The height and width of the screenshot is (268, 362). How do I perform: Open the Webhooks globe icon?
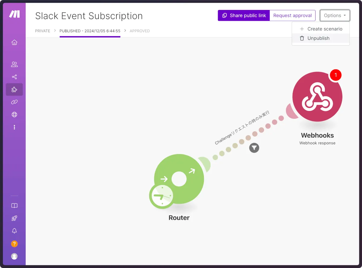point(14,115)
